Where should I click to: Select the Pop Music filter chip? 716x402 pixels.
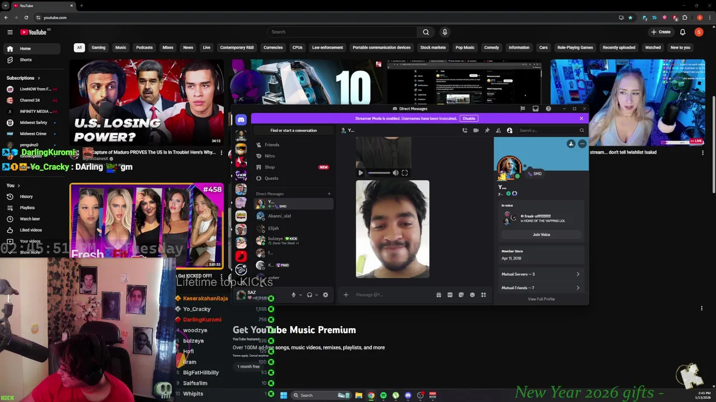(465, 47)
